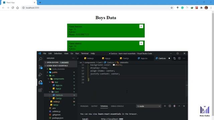
Task: Click Open Changes icon in editor toolbar
Action: click(175, 58)
